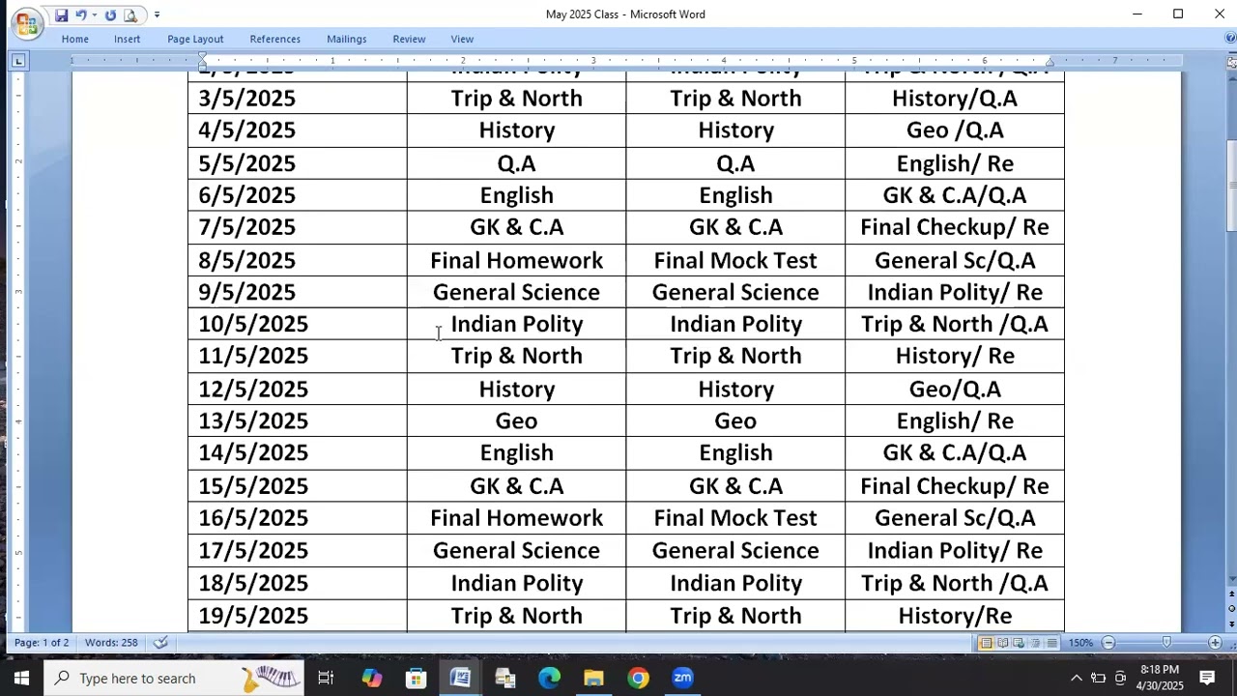Click the Meet Now tray icon
Viewport: 1237px width, 696px height.
1120,678
